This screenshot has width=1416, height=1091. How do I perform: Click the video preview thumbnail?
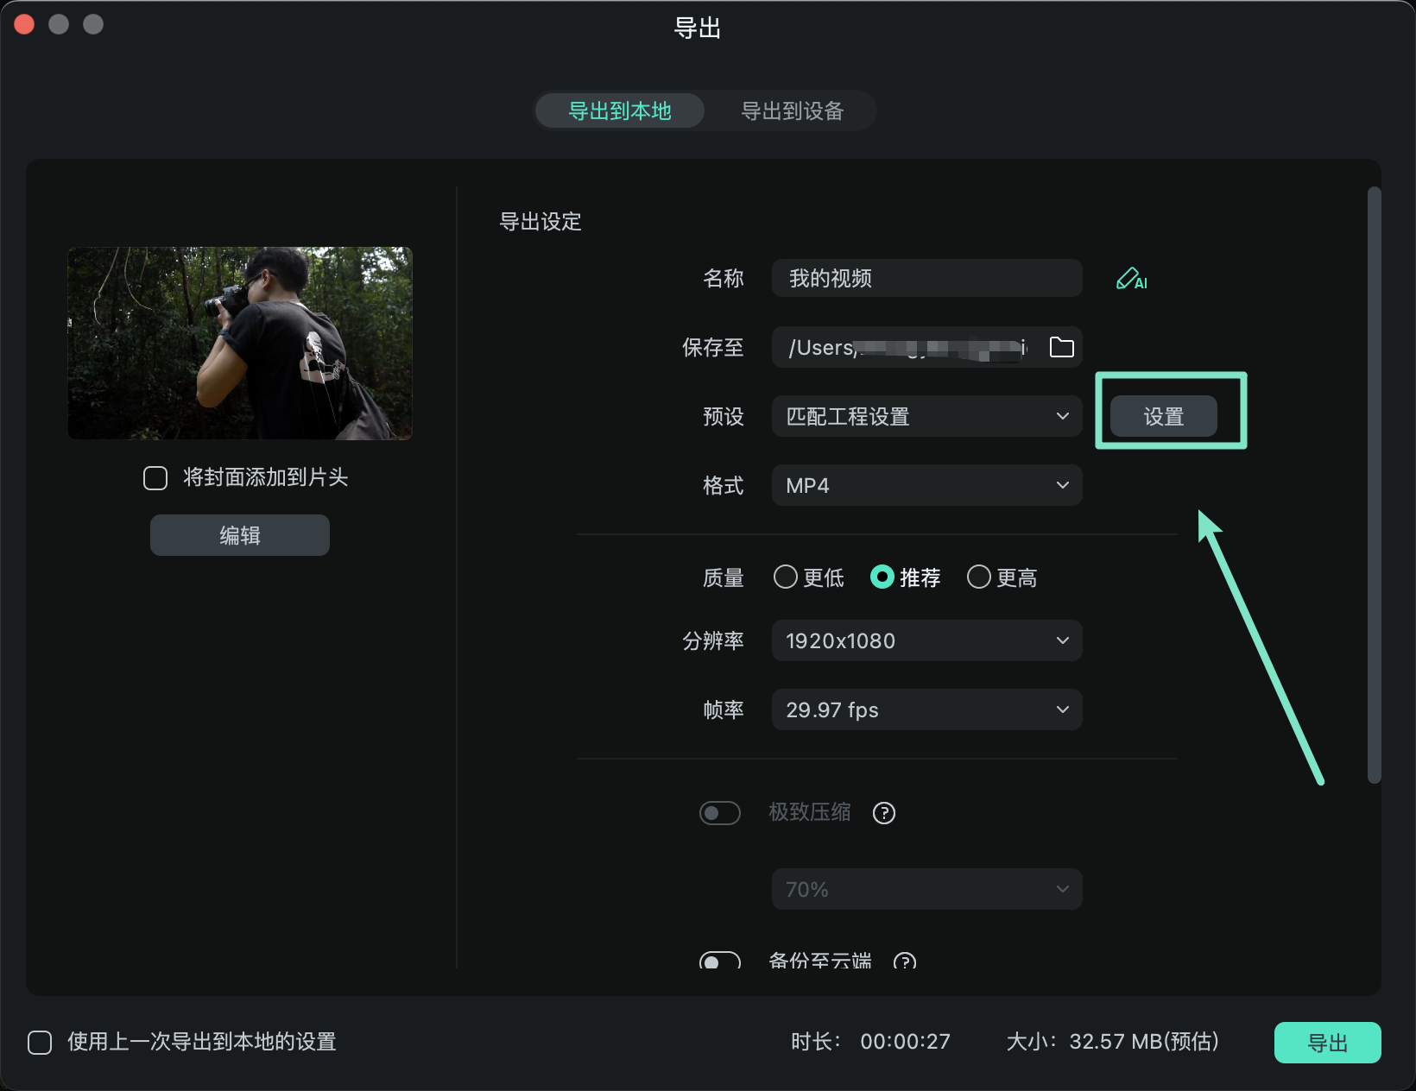click(239, 344)
